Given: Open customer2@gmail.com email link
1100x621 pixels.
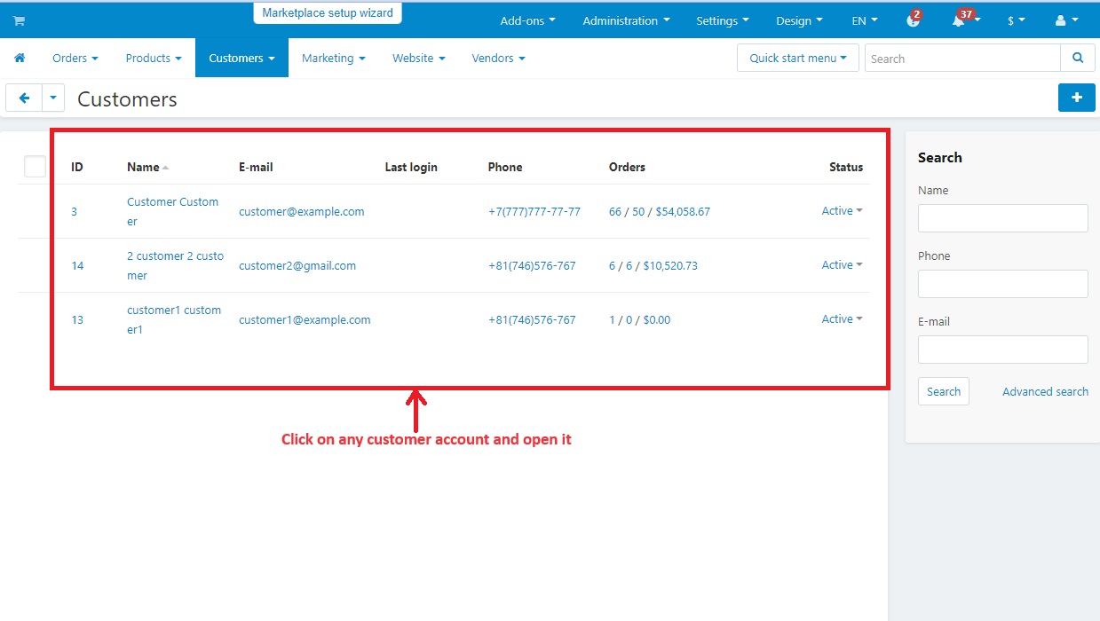Looking at the screenshot, I should (x=297, y=265).
